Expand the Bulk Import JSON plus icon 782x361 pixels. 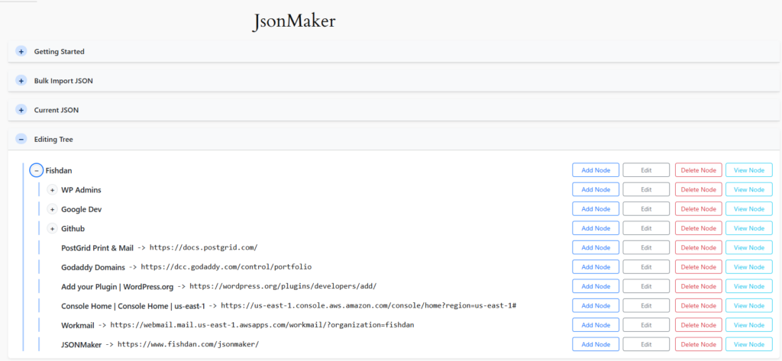[21, 81]
